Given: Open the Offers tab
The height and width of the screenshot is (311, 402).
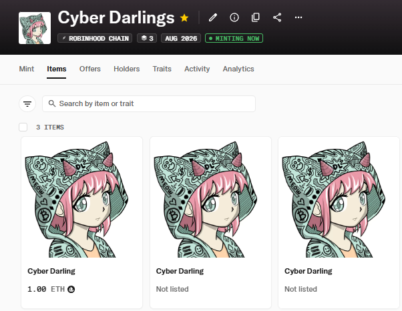Looking at the screenshot, I should tap(90, 69).
